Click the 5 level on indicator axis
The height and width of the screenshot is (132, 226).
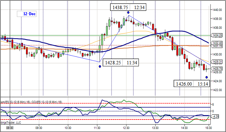[213, 105]
